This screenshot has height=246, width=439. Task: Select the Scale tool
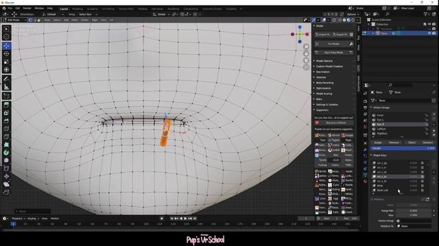click(6, 61)
